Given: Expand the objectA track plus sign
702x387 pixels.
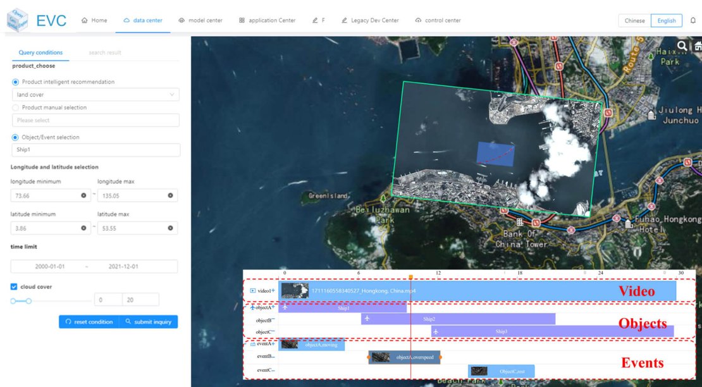Looking at the screenshot, I should pos(273,307).
